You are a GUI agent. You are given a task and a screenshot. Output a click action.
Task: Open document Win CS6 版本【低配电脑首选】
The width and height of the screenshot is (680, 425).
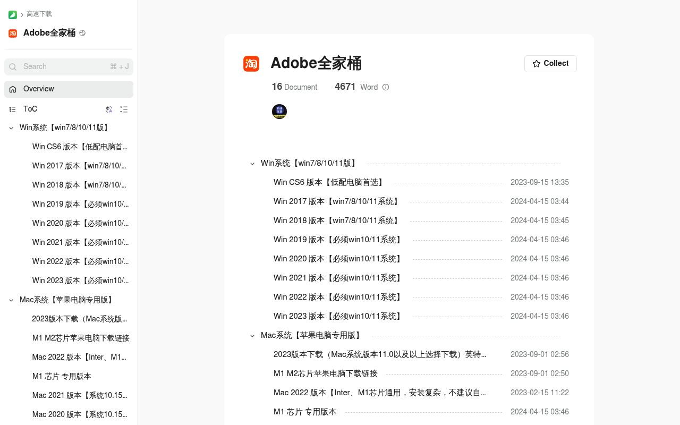tap(329, 182)
